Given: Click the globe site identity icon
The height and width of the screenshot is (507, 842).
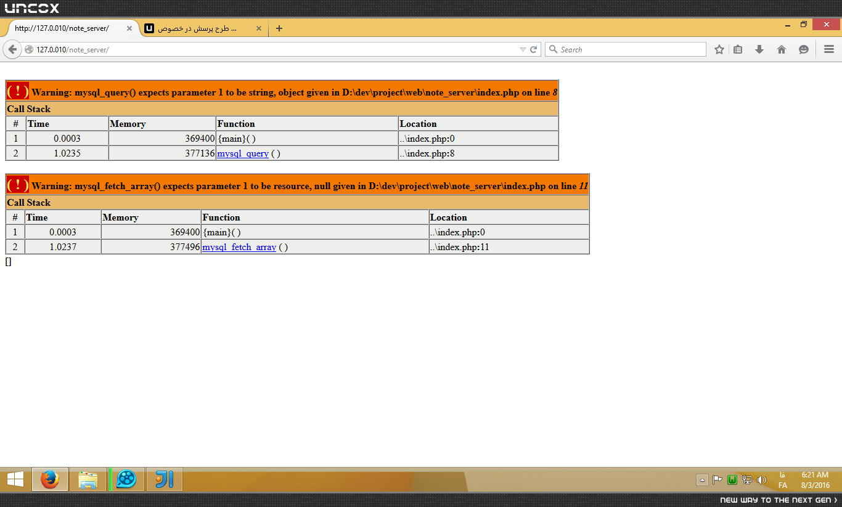Looking at the screenshot, I should tap(29, 49).
